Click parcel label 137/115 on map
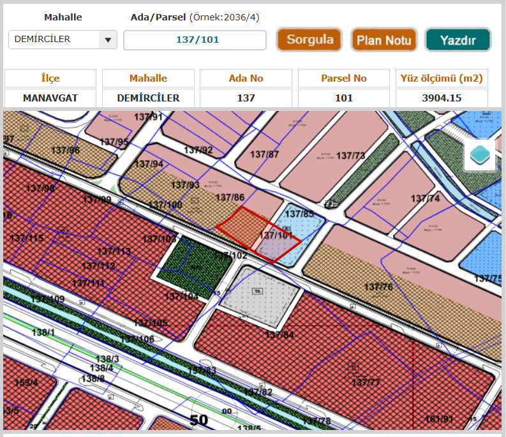 (x=26, y=238)
